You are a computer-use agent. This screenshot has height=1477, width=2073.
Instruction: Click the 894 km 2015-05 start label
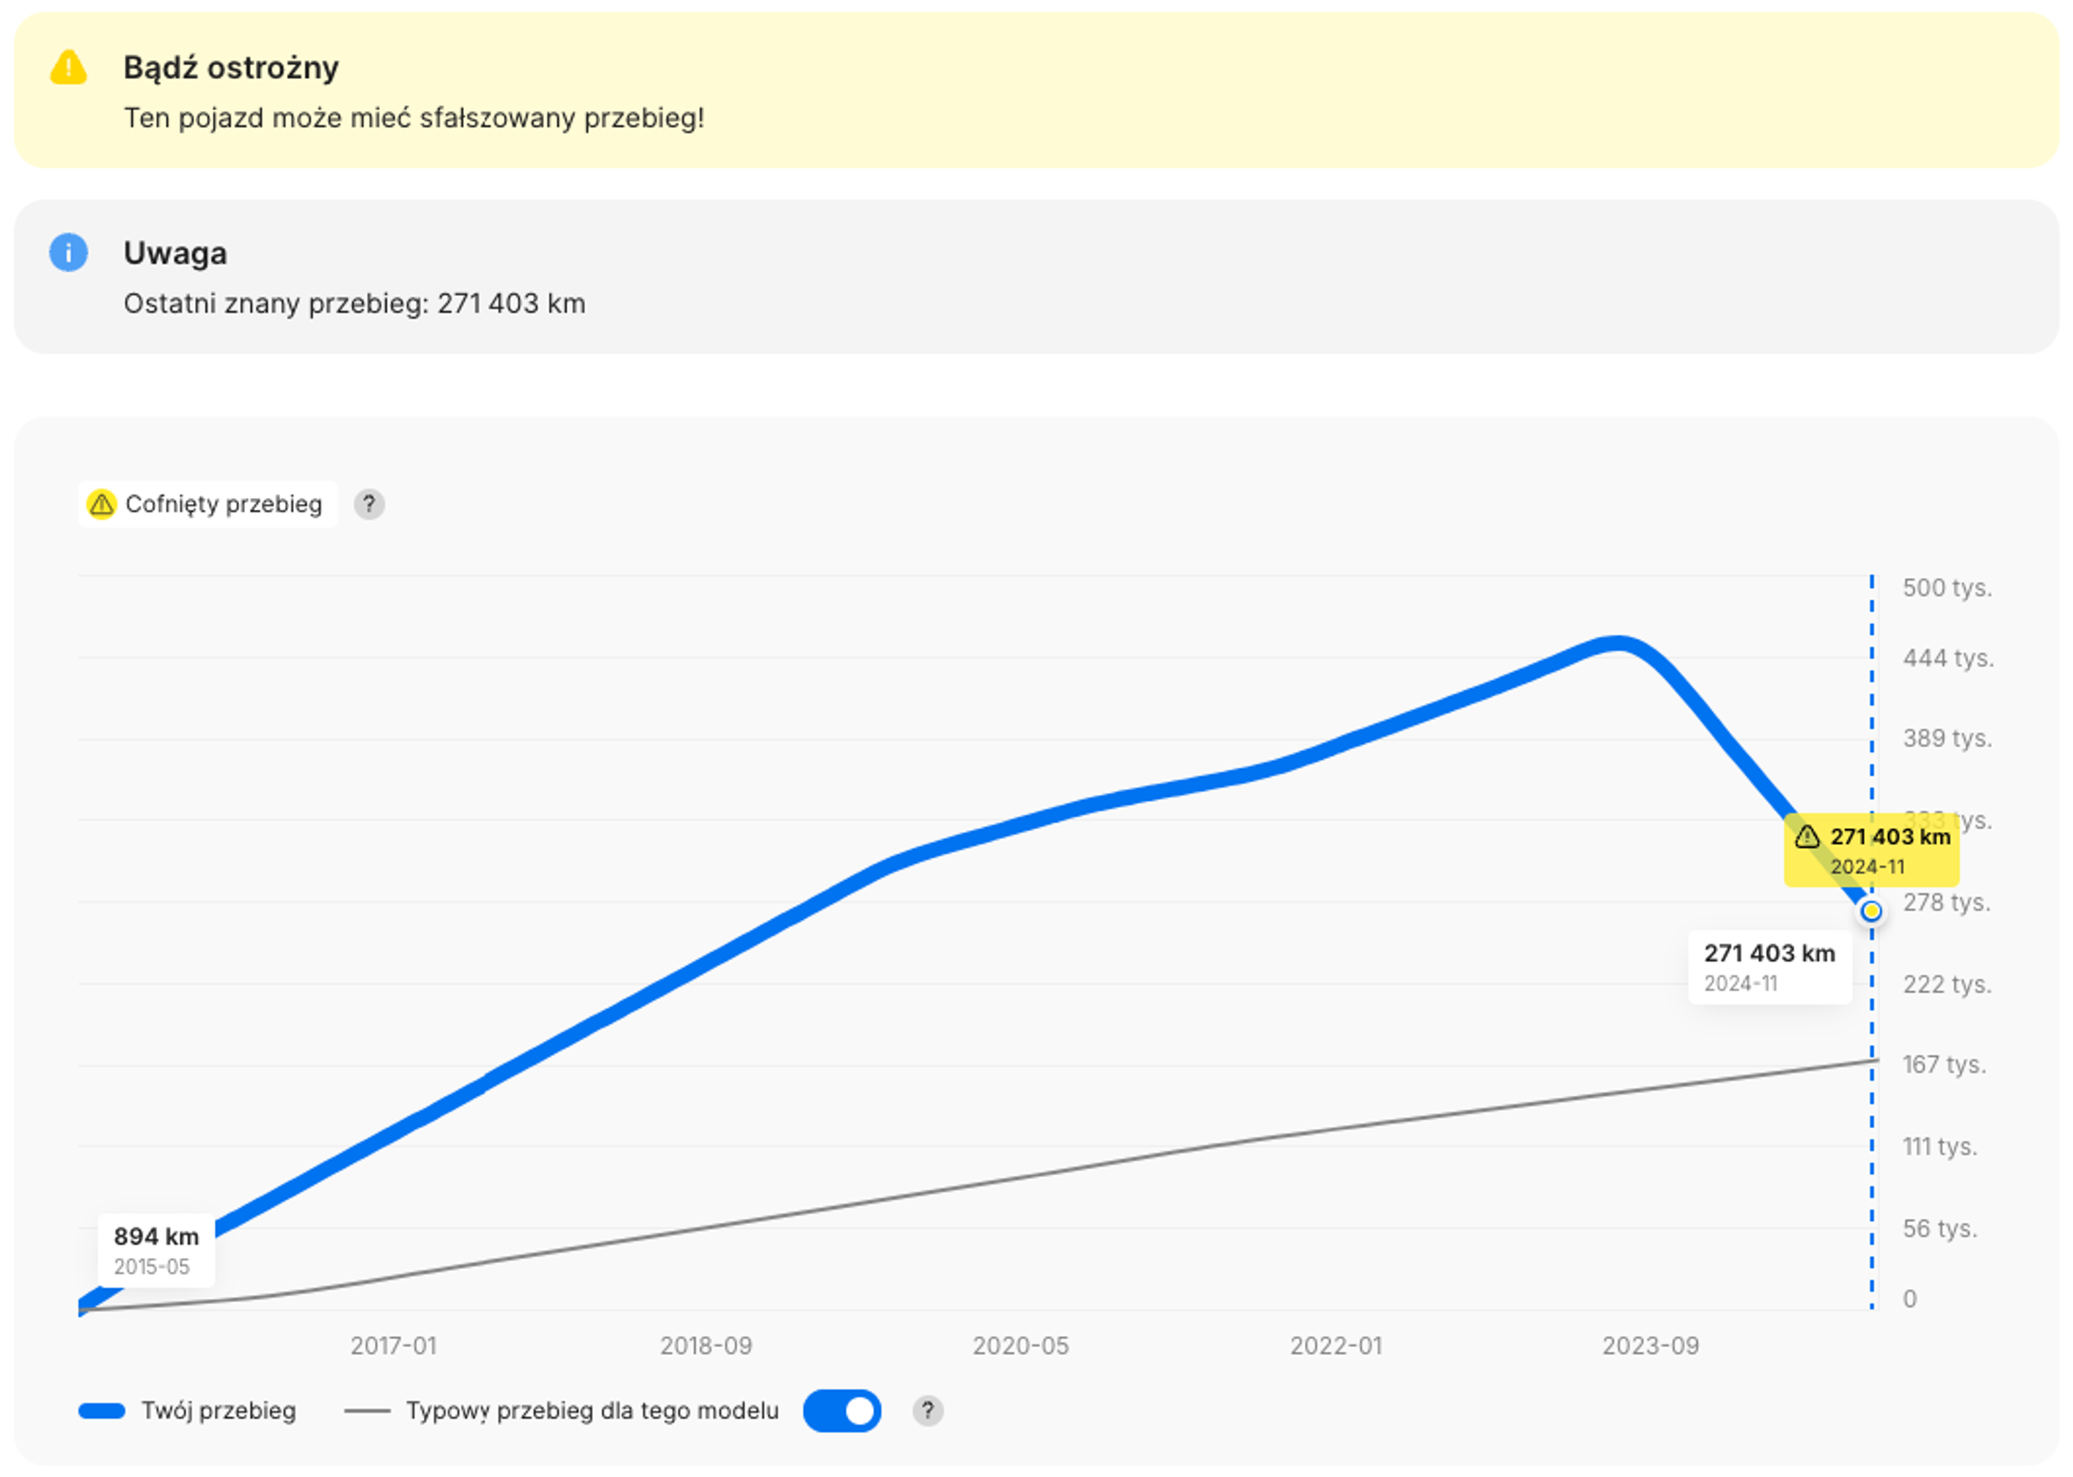[x=157, y=1250]
